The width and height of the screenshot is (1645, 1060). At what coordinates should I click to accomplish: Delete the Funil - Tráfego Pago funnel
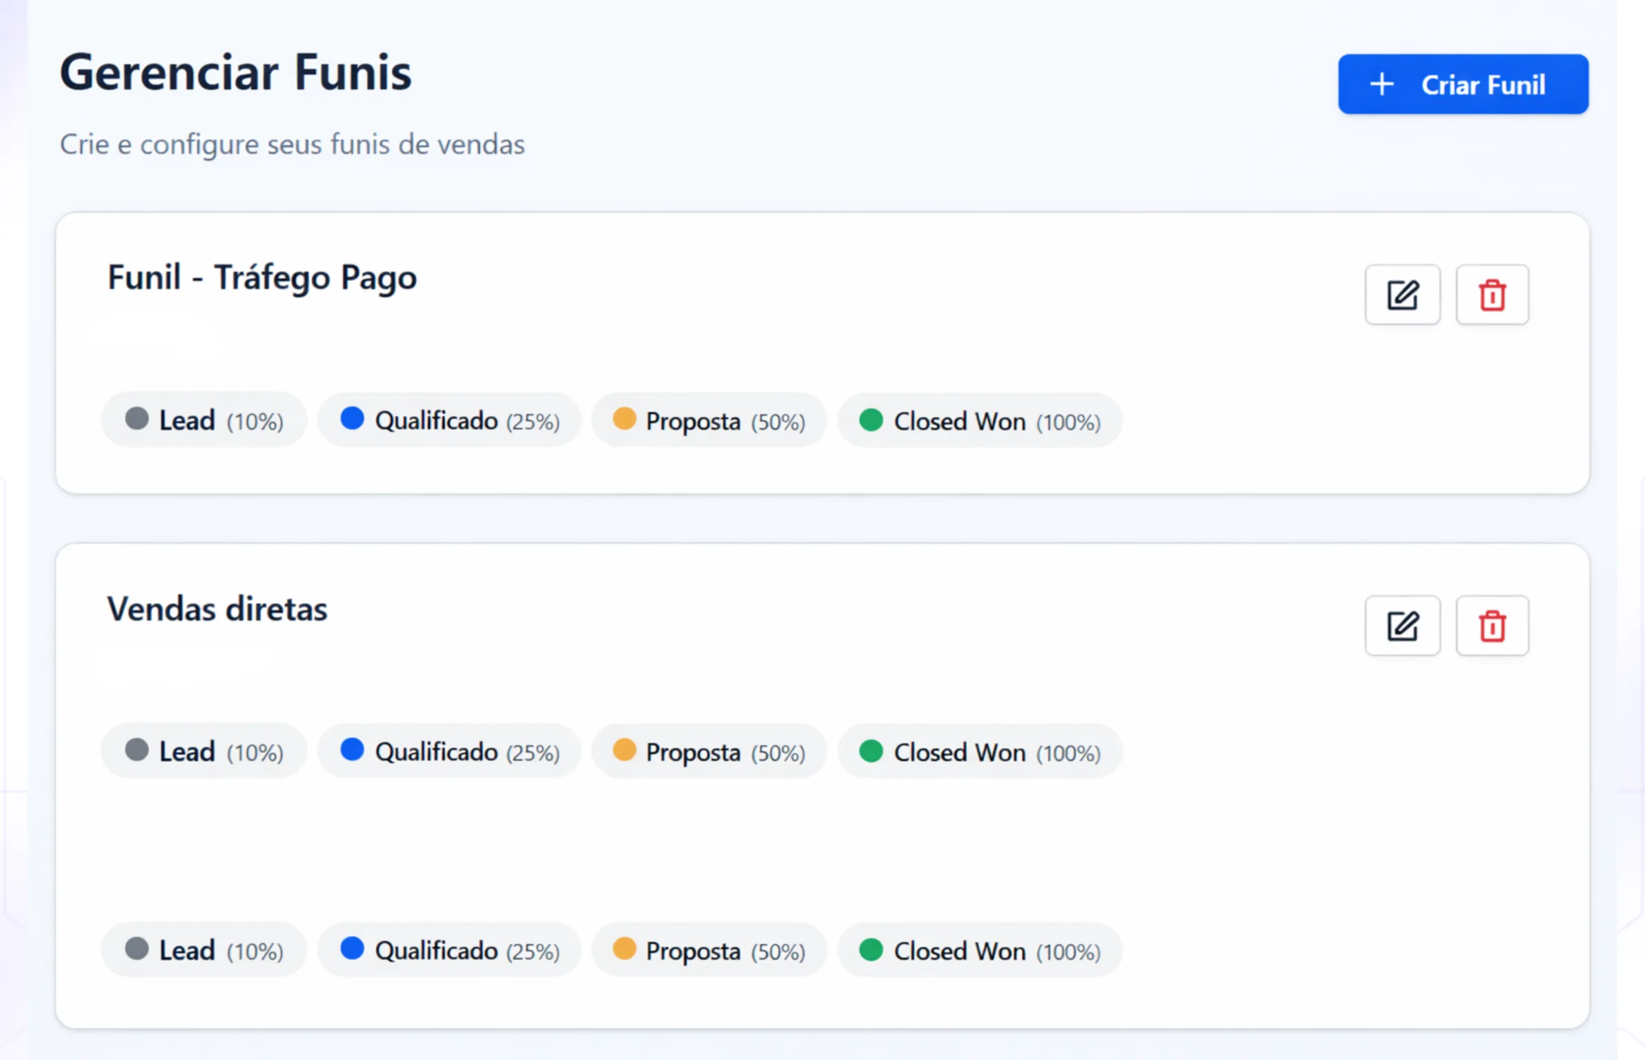point(1492,295)
